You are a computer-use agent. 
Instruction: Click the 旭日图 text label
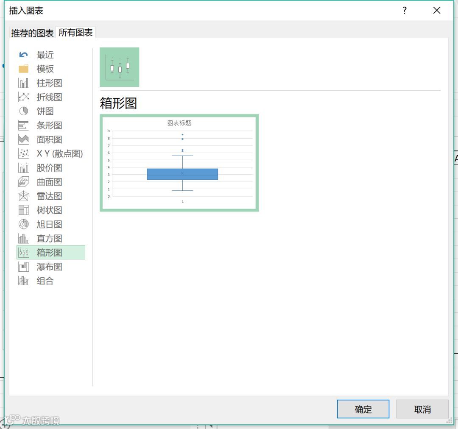coord(49,224)
